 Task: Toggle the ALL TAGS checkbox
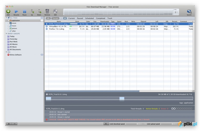click(8, 18)
